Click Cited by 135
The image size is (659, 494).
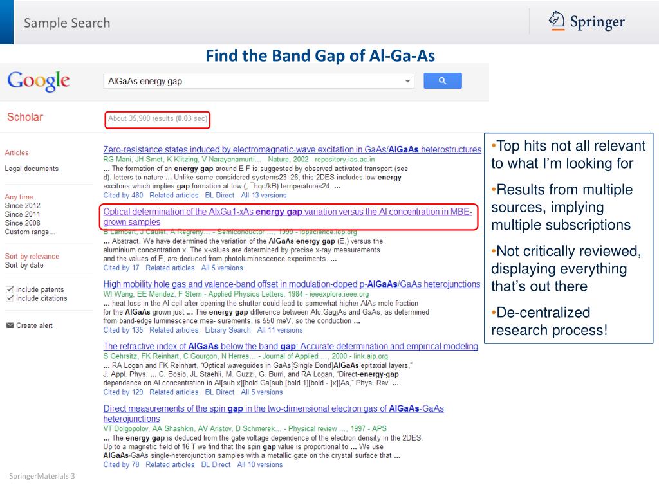click(x=123, y=330)
